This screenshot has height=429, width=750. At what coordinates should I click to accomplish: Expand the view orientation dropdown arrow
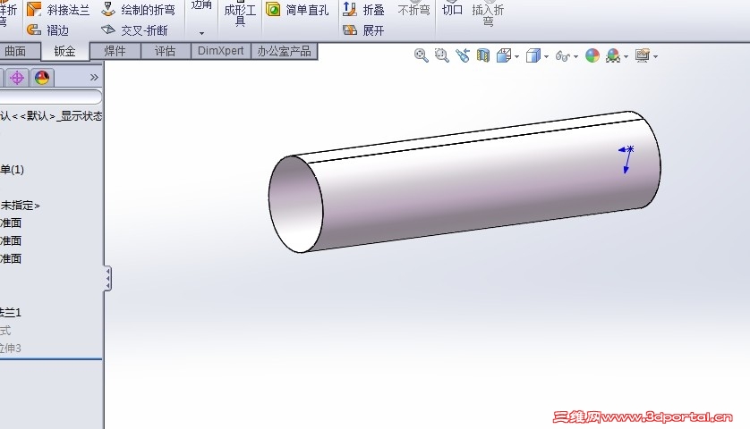tap(517, 57)
